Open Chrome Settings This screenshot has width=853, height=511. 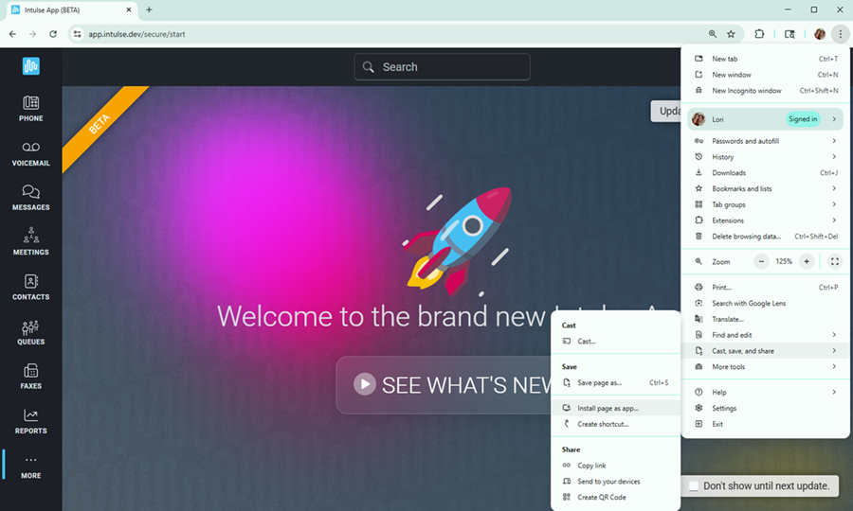point(765,409)
